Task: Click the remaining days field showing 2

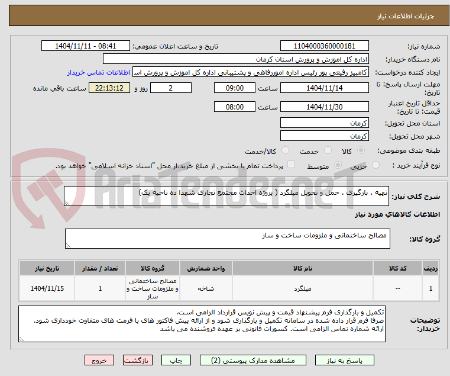Action: (171, 88)
